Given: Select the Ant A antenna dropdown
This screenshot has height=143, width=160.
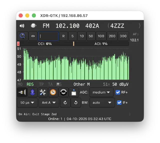Looking at the screenshot, I should click(x=49, y=103).
